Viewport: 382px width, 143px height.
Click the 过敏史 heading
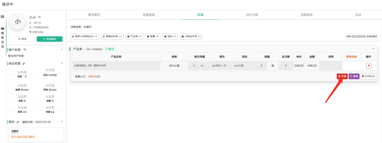[x=15, y=131]
